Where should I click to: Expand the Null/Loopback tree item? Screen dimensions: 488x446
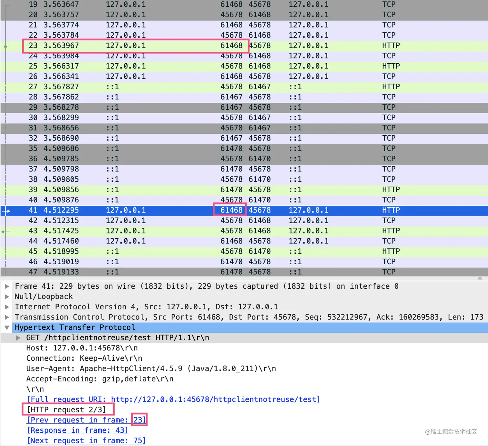(7, 297)
